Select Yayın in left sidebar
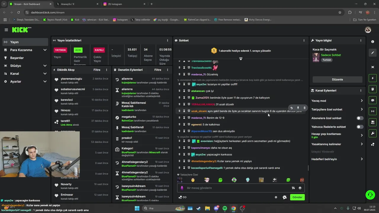This screenshot has height=213, width=379. [25, 42]
